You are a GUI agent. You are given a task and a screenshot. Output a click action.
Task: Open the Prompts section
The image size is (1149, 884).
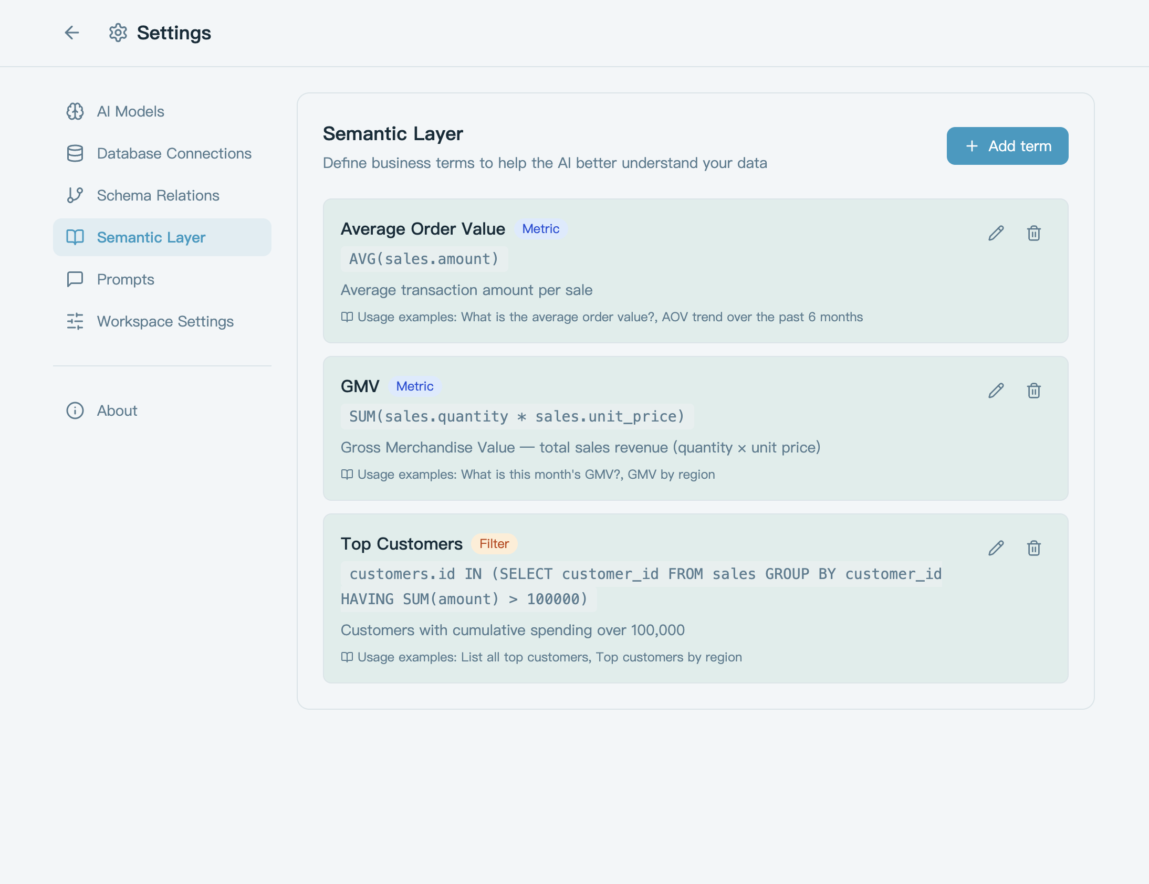162,279
